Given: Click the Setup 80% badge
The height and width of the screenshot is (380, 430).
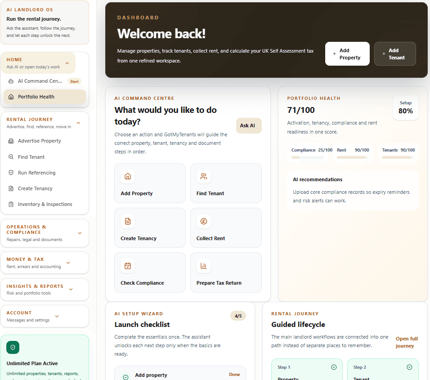Looking at the screenshot, I should click(x=406, y=108).
